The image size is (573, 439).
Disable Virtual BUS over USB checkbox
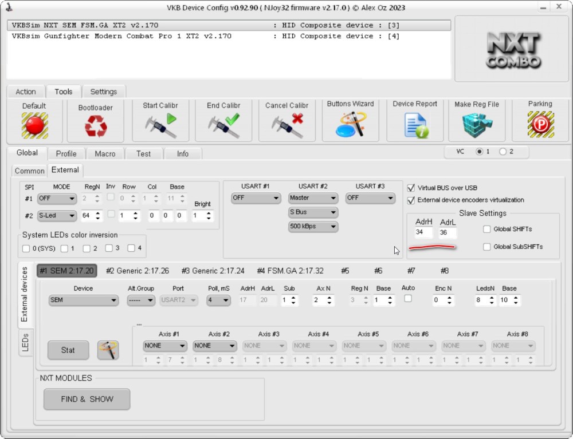[411, 188]
